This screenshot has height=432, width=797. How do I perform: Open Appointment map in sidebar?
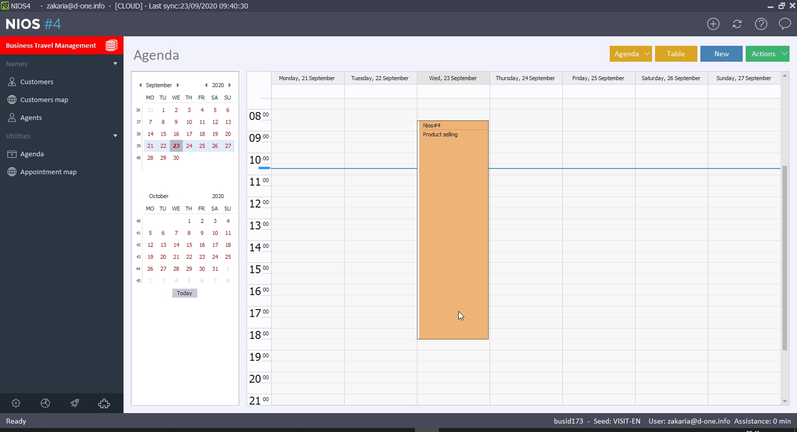[x=48, y=172]
